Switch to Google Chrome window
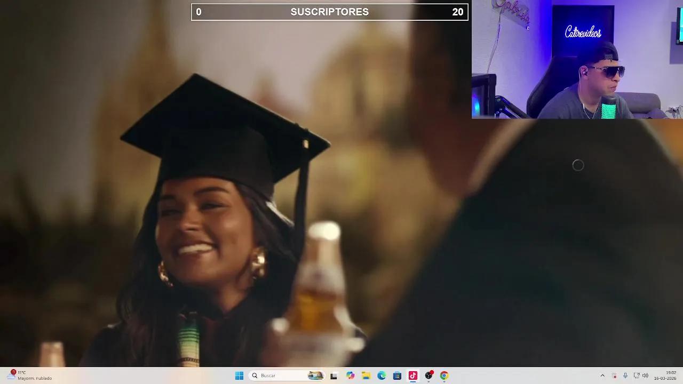Image resolution: width=683 pixels, height=384 pixels. pos(444,375)
